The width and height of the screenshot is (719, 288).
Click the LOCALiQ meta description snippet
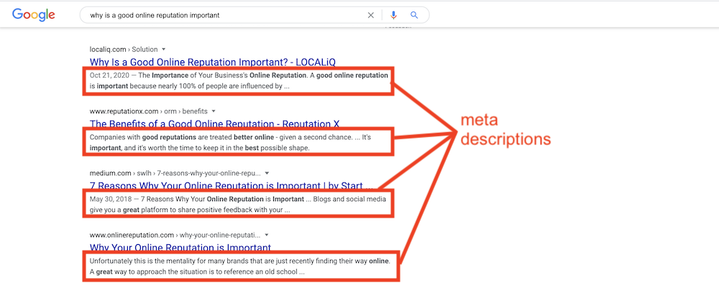point(238,80)
